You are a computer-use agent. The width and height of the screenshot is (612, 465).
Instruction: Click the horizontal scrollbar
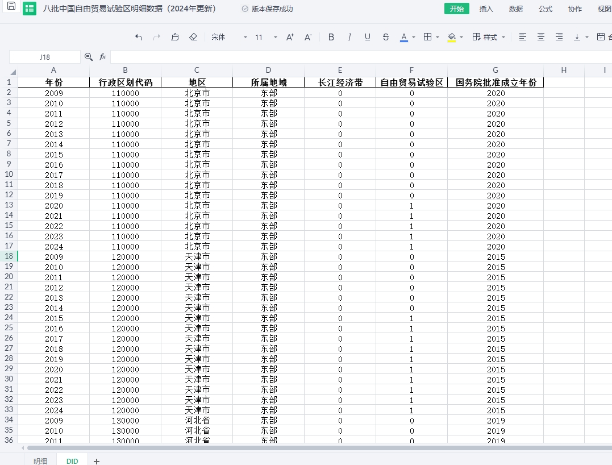tap(319, 448)
